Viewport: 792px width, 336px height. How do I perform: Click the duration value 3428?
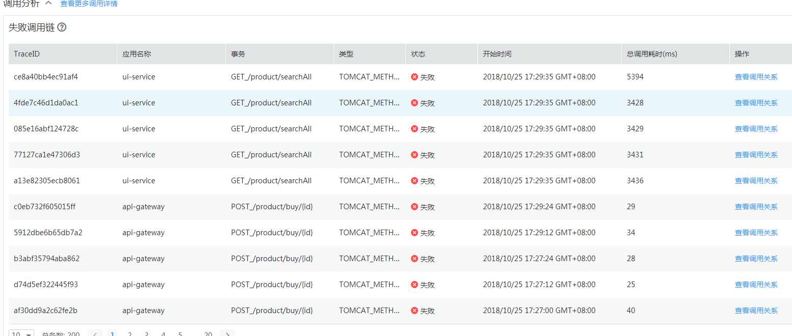[635, 103]
